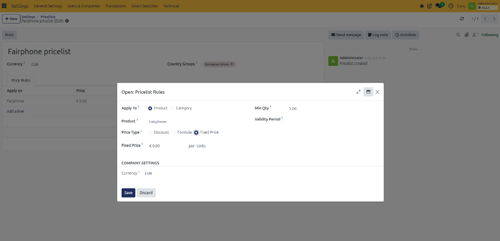Image resolution: width=500 pixels, height=241 pixels.
Task: Click the Print button
Action: pyautogui.click(x=9, y=35)
